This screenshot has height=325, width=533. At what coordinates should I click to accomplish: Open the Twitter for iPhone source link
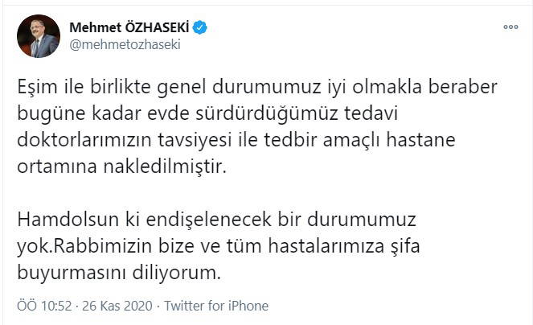(216, 306)
